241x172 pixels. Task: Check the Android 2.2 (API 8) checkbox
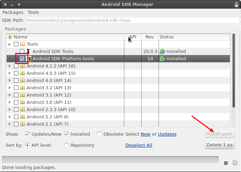(x=16, y=117)
